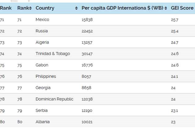Sort by the second Rank column arrows
Screen dimensions: 195x129
pos(30,8)
